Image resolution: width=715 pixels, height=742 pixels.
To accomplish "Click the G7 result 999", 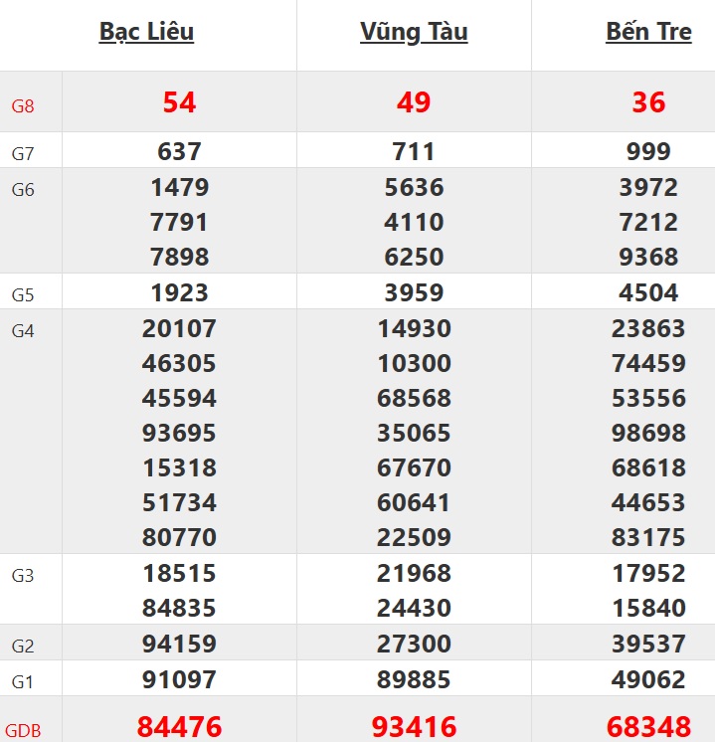I will pos(648,152).
